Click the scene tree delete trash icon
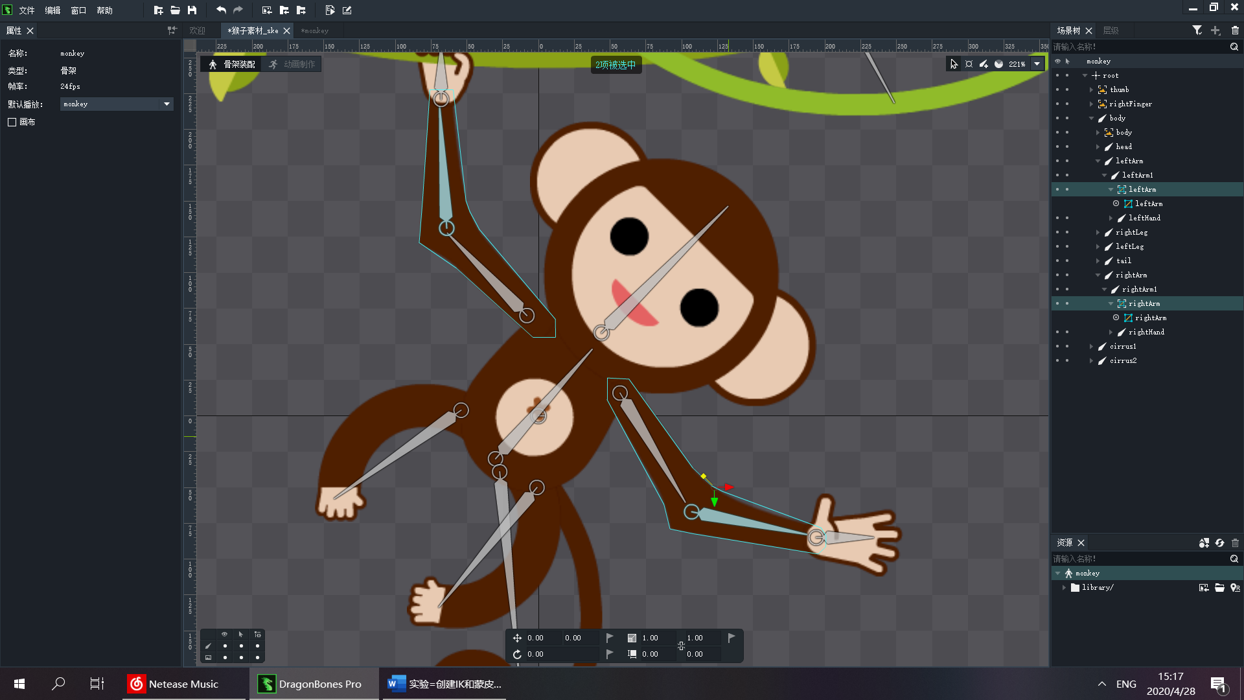The image size is (1244, 700). point(1235,30)
